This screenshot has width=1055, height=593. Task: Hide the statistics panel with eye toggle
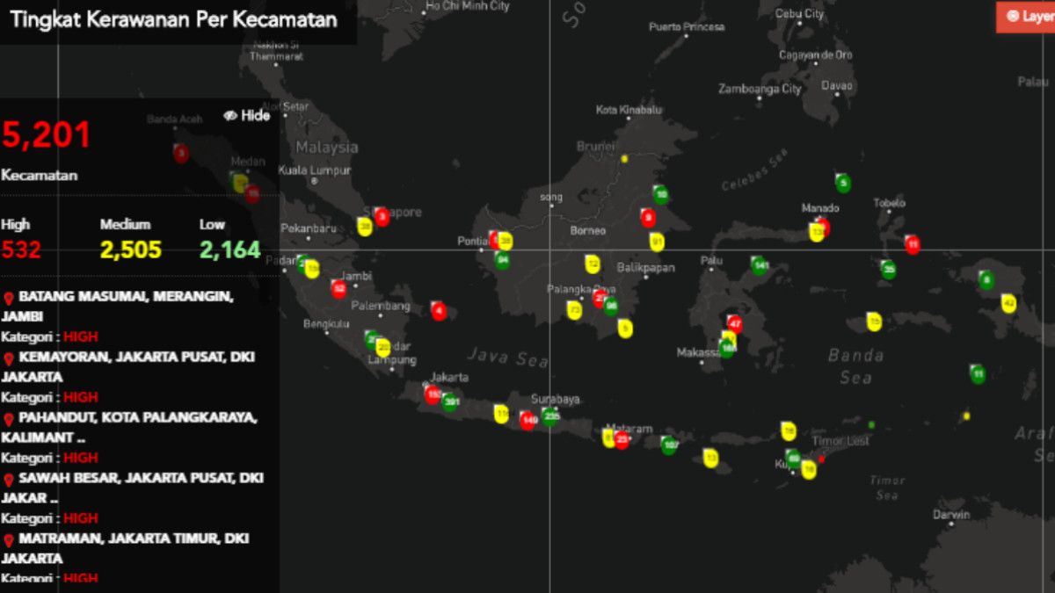pyautogui.click(x=247, y=116)
